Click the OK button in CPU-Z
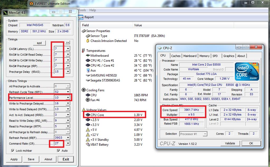Image resolution: width=270 pixels, height=167 pixels. pyautogui.click(x=251, y=143)
